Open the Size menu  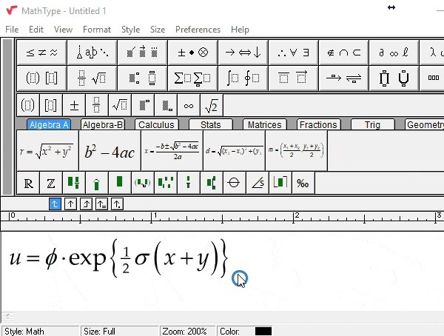pyautogui.click(x=158, y=30)
